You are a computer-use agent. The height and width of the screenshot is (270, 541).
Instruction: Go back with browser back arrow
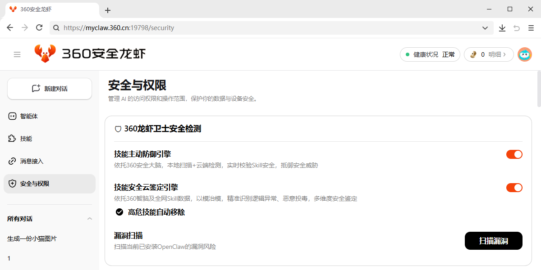click(10, 28)
